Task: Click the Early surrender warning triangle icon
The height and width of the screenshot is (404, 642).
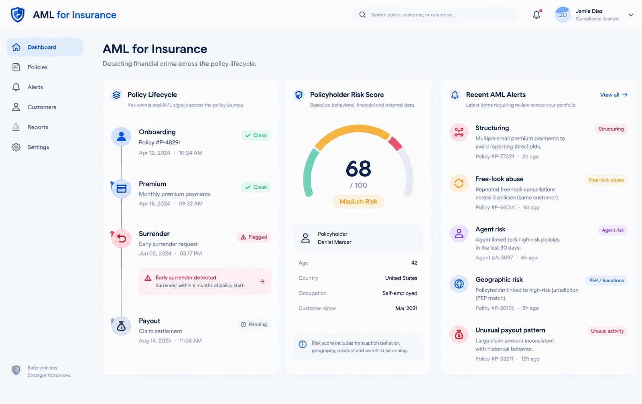Action: (148, 278)
